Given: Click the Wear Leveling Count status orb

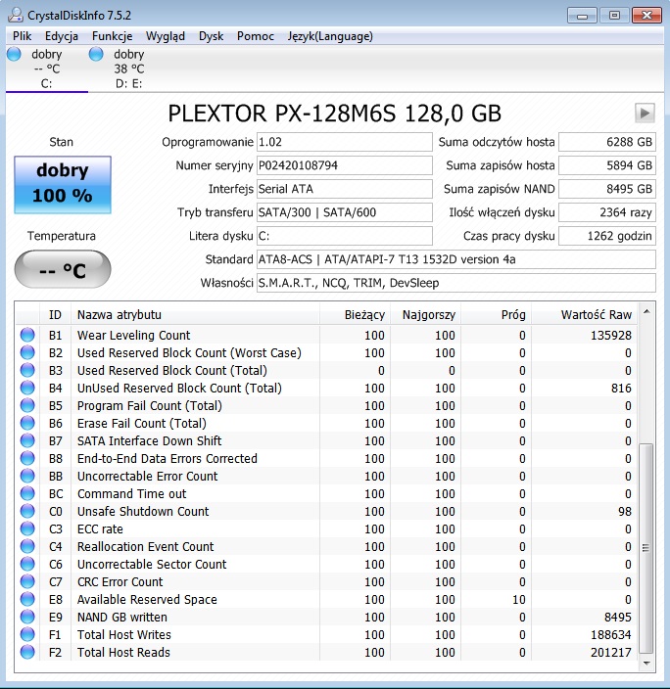Looking at the screenshot, I should [x=27, y=335].
